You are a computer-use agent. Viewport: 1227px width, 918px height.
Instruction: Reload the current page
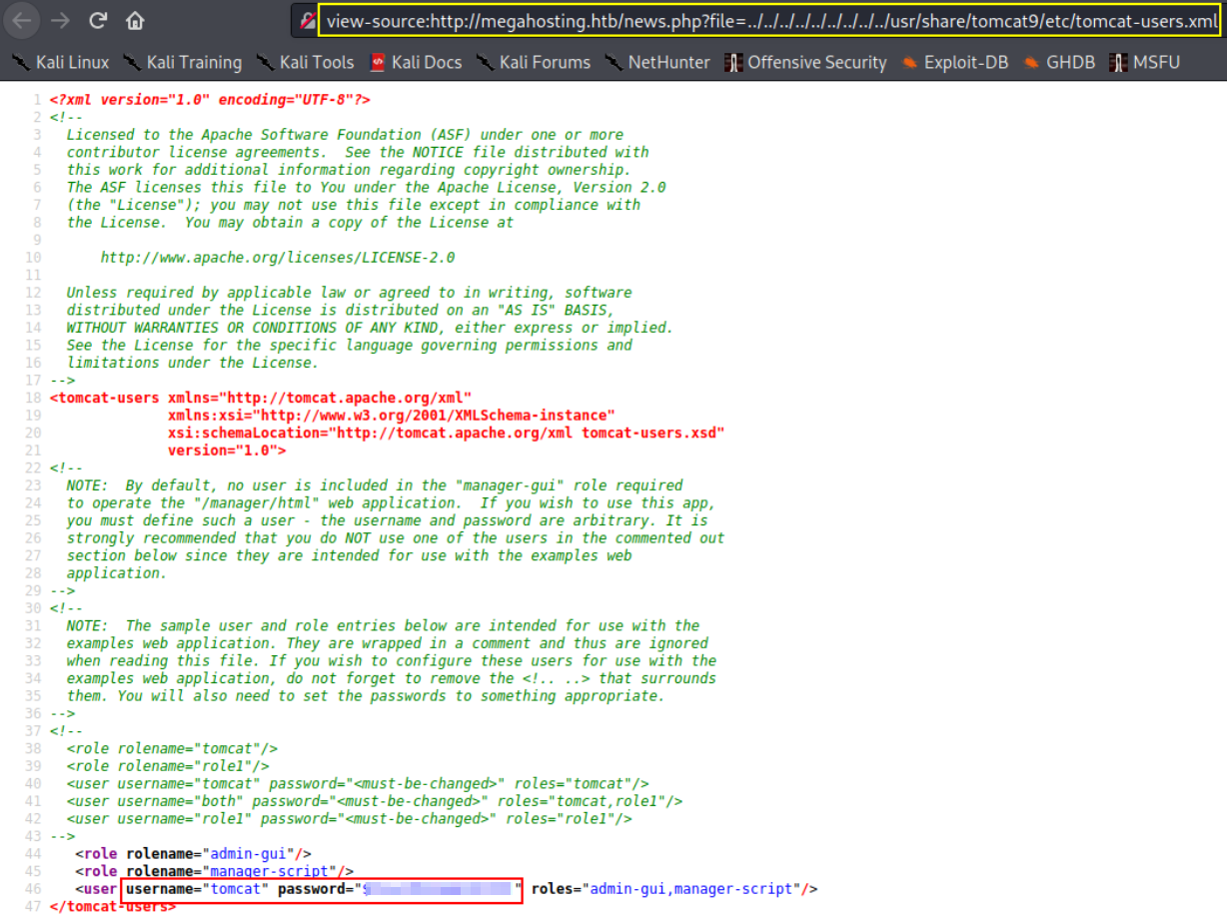pos(98,20)
